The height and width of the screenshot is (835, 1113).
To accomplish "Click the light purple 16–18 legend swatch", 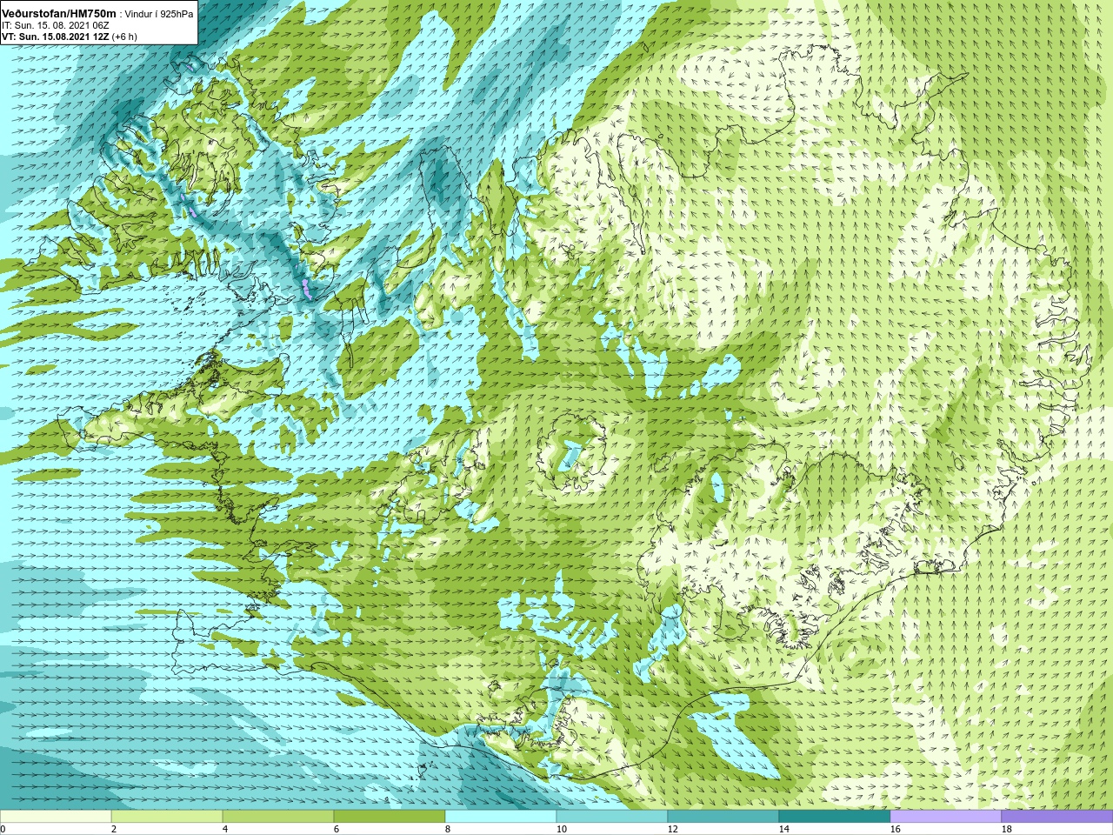I will coord(946,817).
